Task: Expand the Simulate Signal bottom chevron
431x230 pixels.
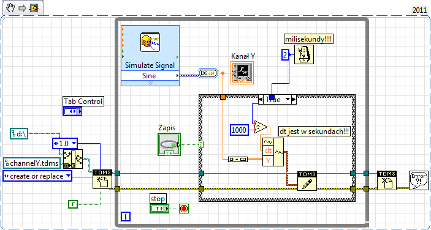Action: 150,83
